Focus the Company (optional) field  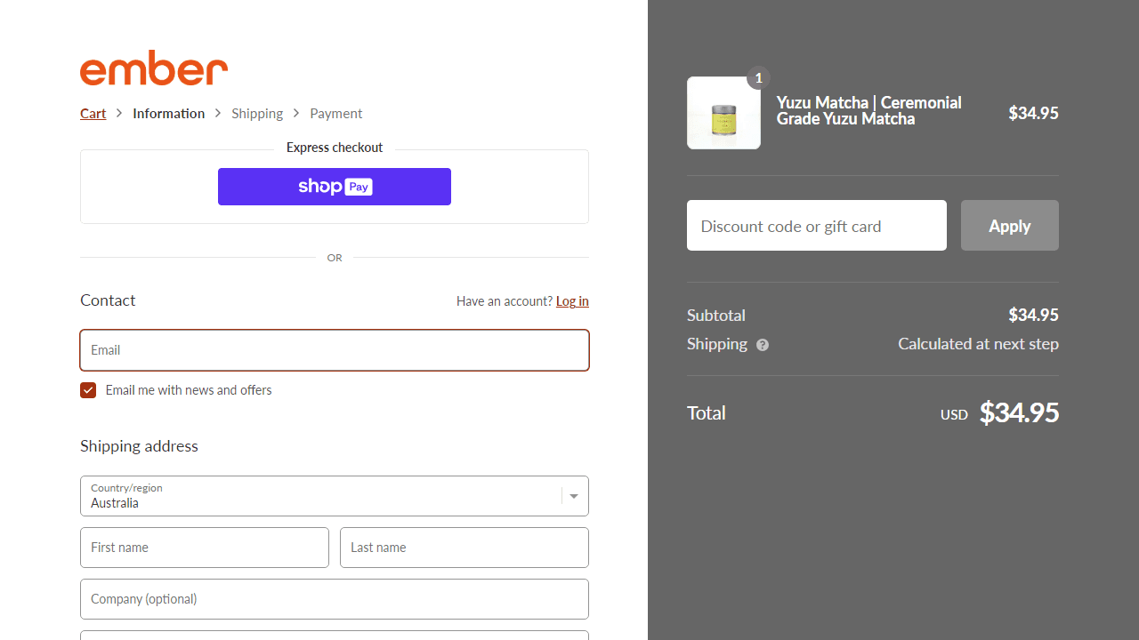(335, 599)
